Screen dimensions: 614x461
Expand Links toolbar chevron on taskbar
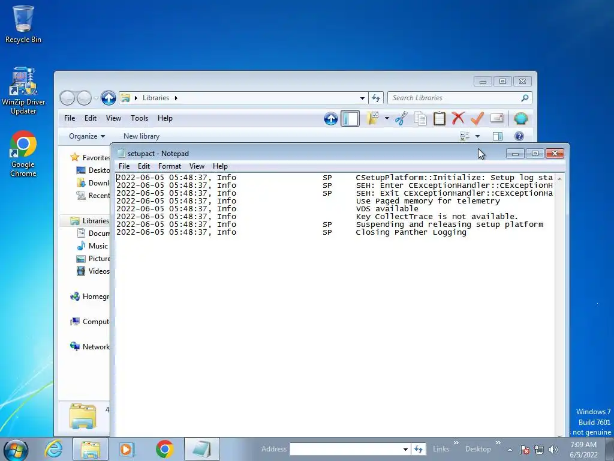point(456,443)
